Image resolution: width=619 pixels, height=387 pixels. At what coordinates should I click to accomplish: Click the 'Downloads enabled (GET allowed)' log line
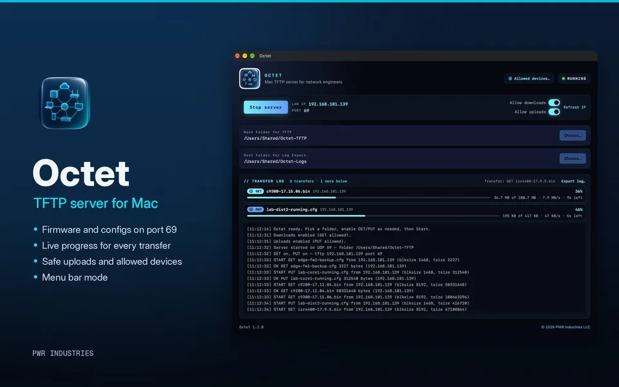(x=299, y=235)
